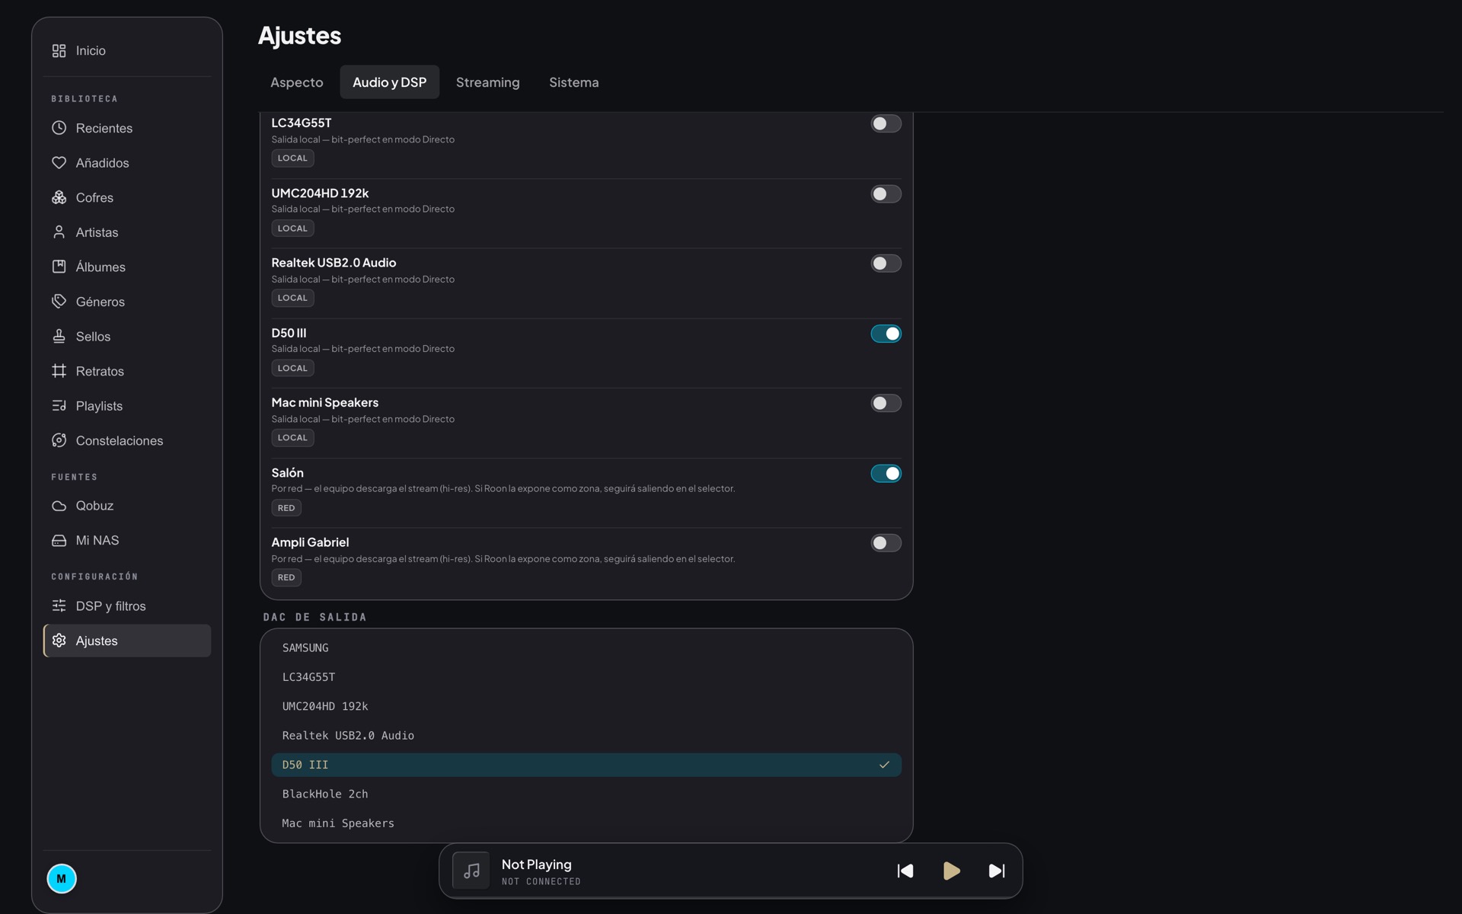Click the Álbumes icon

(x=59, y=267)
